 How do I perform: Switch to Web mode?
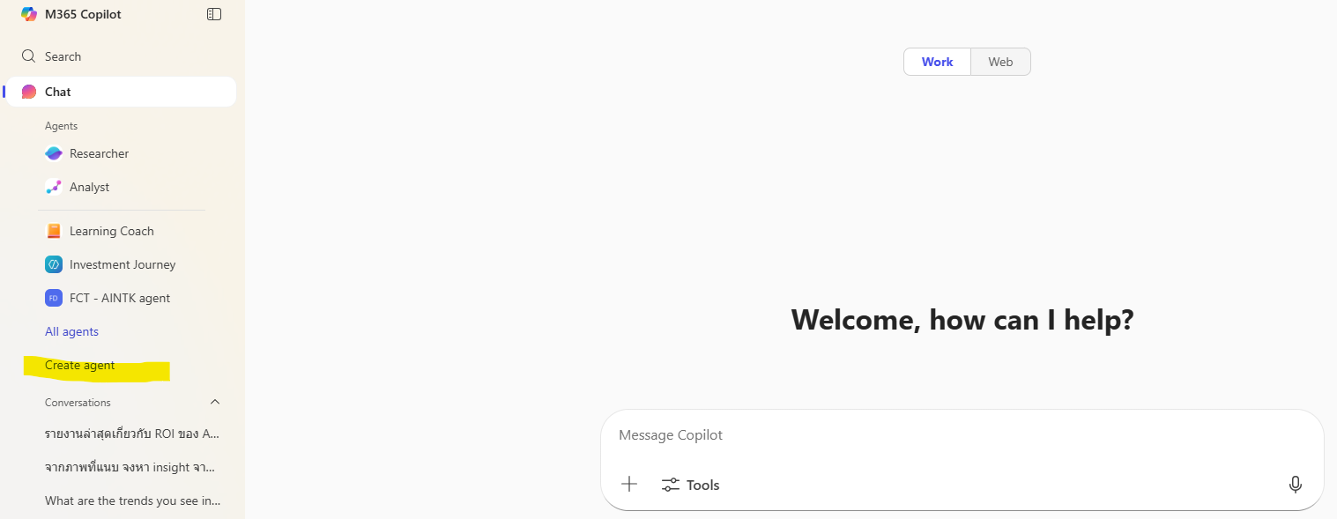pyautogui.click(x=1000, y=62)
